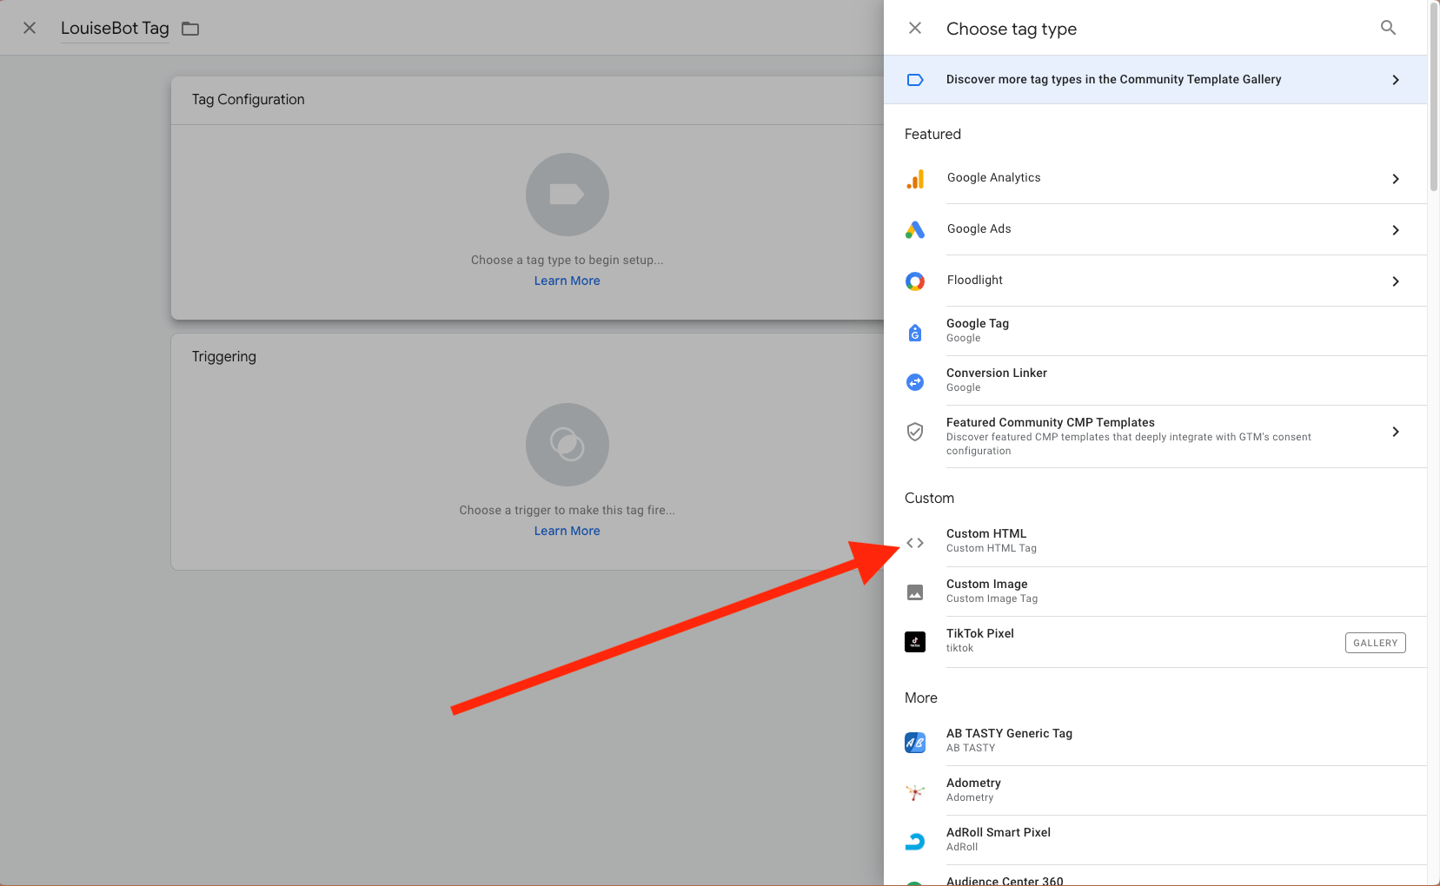This screenshot has height=886, width=1440.
Task: Edit the LouiseBot Tag name field
Action: (x=115, y=29)
